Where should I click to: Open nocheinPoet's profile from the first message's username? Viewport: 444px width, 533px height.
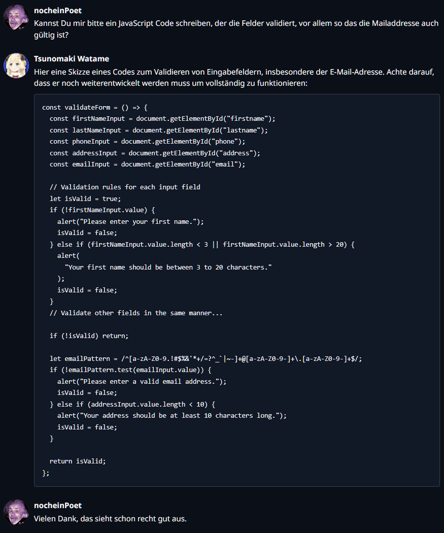point(58,10)
